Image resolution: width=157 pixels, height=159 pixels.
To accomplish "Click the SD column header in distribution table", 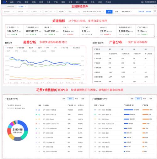I will click(134, 49).
